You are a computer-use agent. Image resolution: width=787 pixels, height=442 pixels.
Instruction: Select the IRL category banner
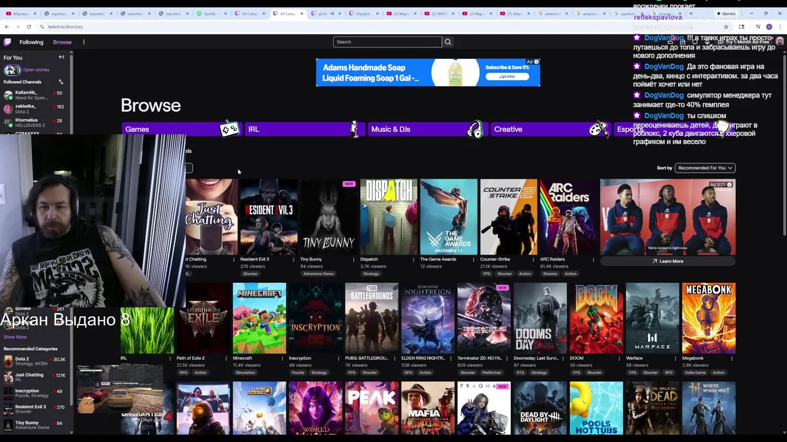click(x=304, y=129)
